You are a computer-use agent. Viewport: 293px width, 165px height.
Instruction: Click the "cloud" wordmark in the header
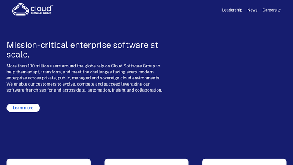click(x=41, y=9)
